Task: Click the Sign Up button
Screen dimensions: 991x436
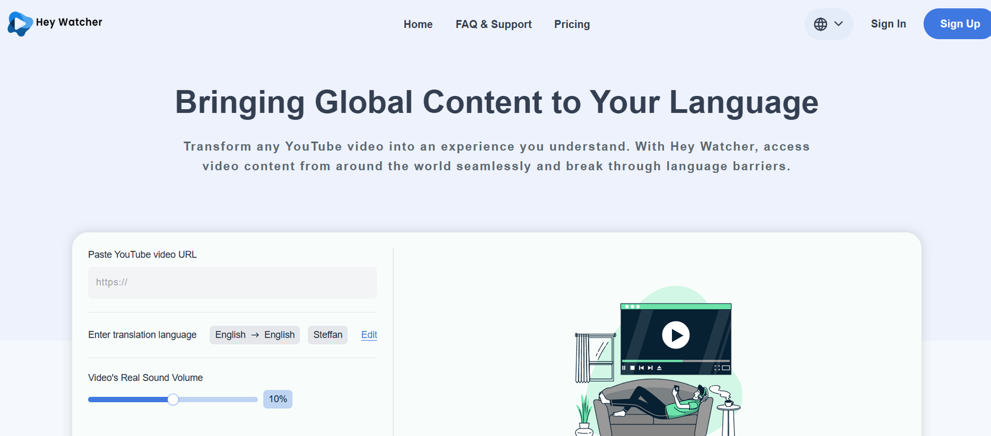Action: pyautogui.click(x=959, y=24)
